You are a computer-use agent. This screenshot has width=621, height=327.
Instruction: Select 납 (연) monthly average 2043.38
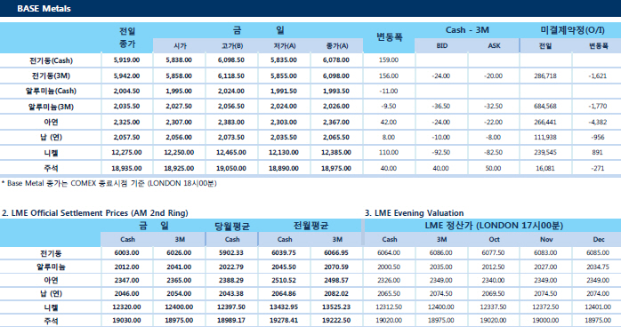click(x=231, y=294)
